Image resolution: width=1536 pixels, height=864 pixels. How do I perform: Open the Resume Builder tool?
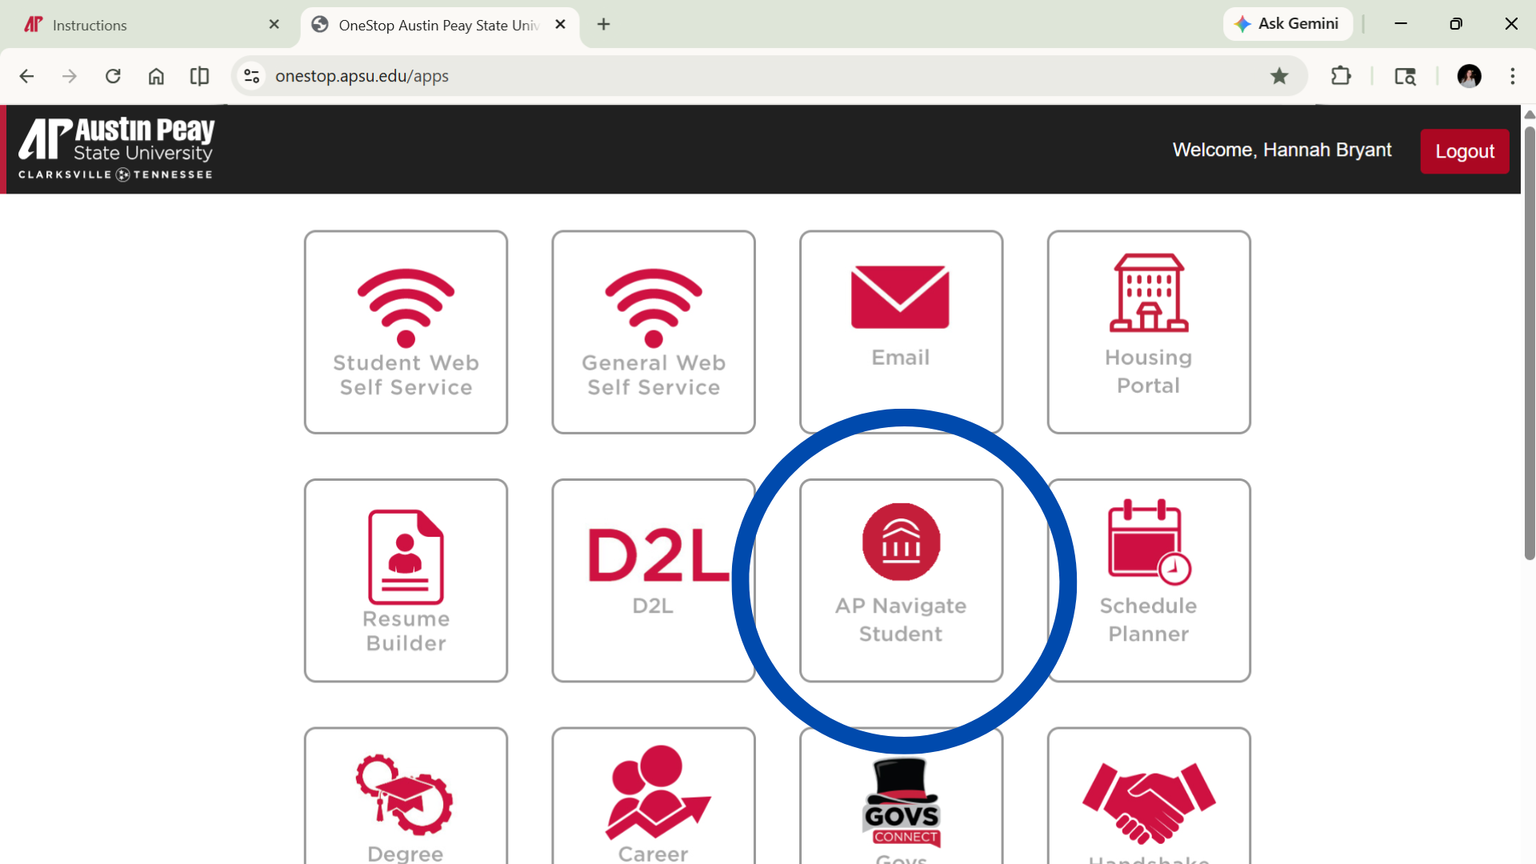(x=406, y=580)
